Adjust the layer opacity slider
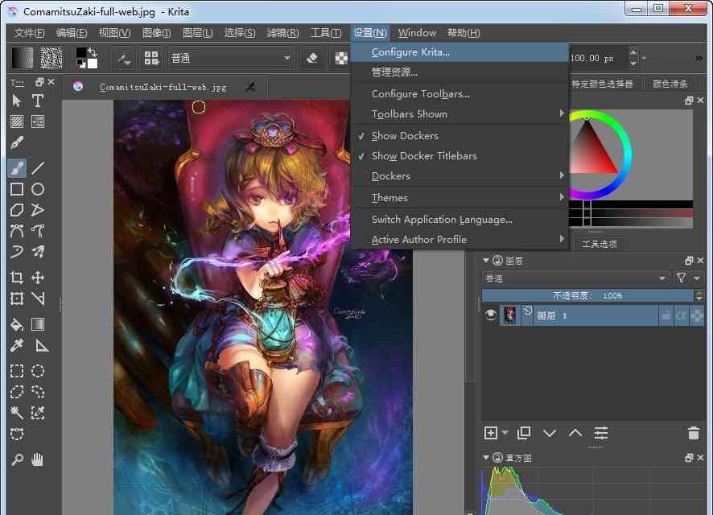 pyautogui.click(x=587, y=296)
